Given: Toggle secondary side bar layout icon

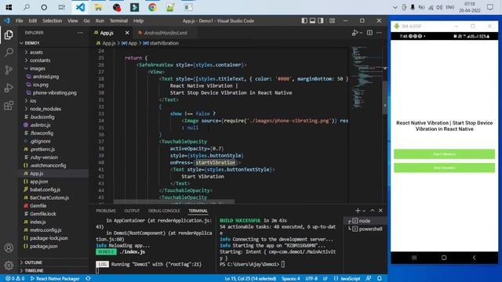Looking at the screenshot, I should pyautogui.click(x=321, y=21).
